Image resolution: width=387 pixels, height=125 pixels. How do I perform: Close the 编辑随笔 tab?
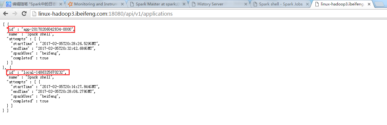tap(61, 4)
